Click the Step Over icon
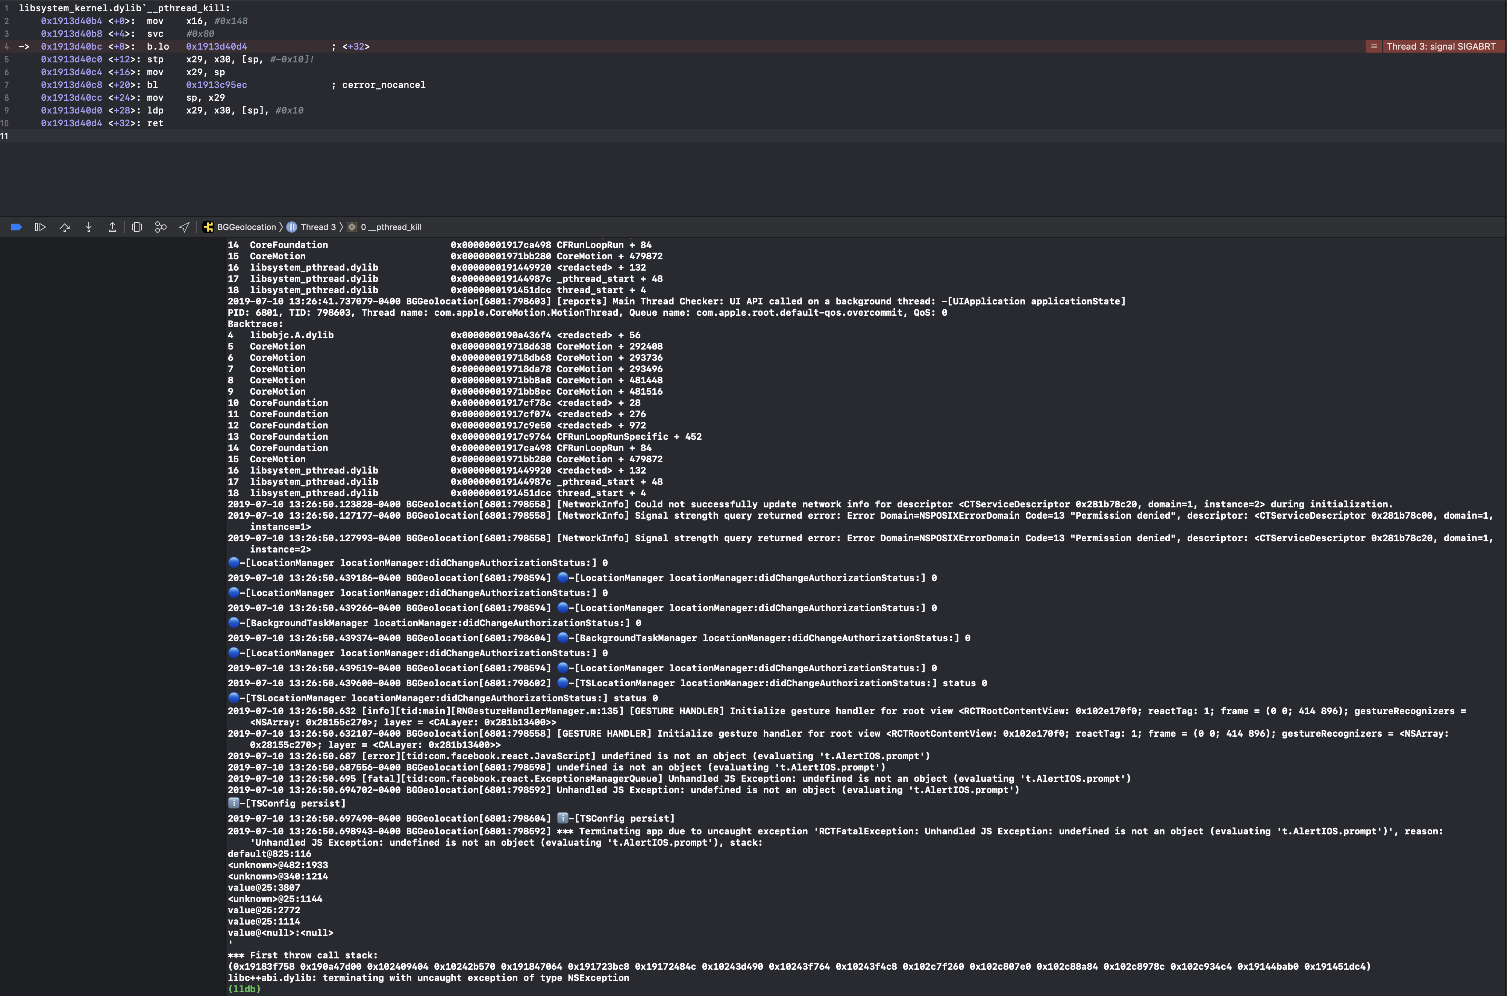 [65, 227]
